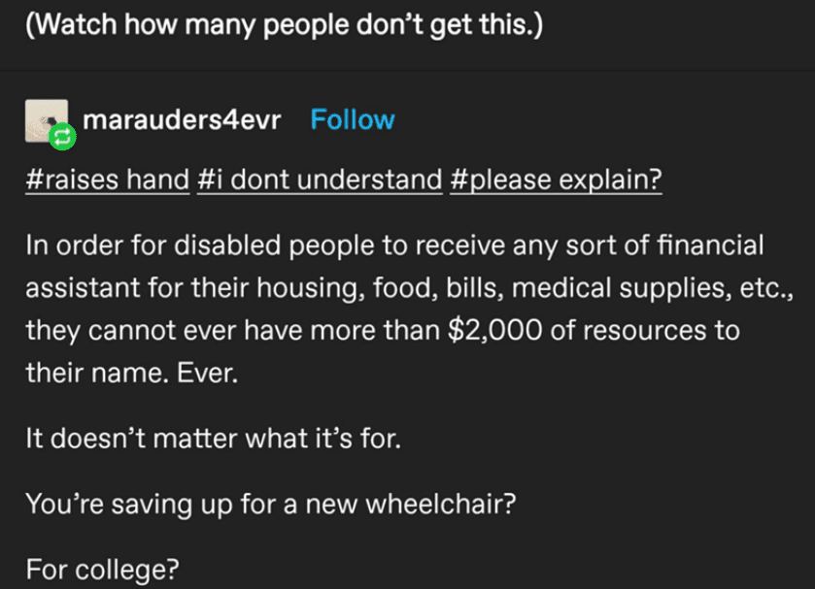This screenshot has height=589, width=815.
Task: Click the 'assistant for their housing' line
Action: (410, 287)
